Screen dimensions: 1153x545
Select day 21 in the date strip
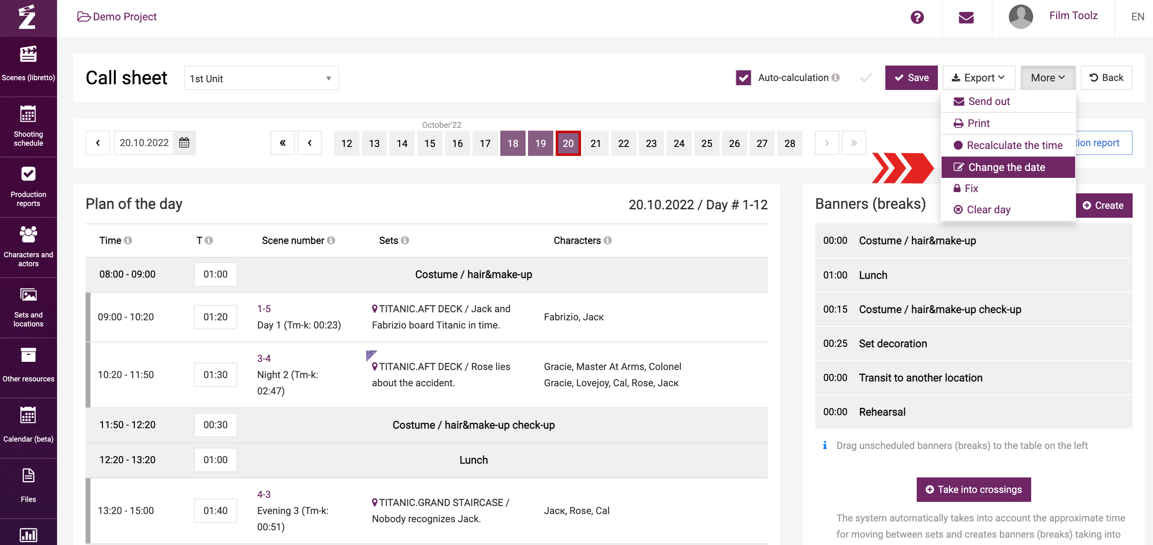[595, 143]
